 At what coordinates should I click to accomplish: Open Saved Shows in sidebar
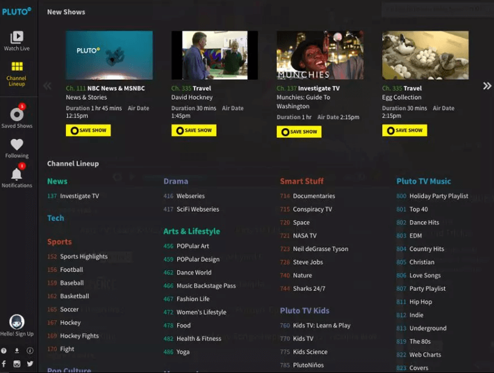[x=17, y=116]
